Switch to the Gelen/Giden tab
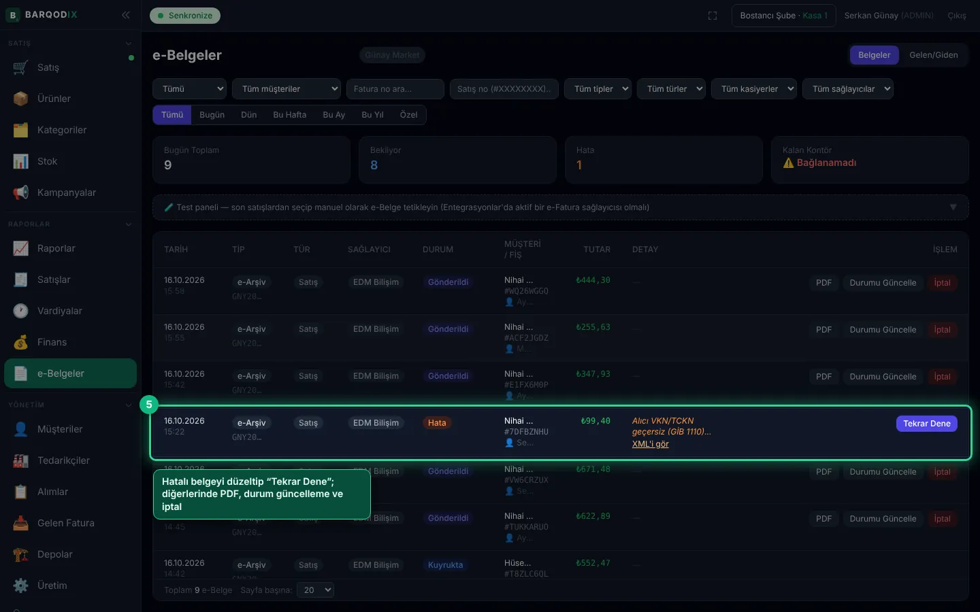The width and height of the screenshot is (980, 612). coord(934,55)
